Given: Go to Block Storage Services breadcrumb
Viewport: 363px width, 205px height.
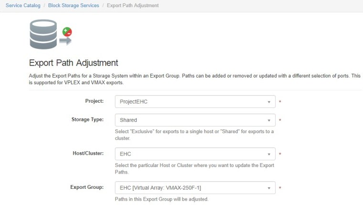Looking at the screenshot, I should tap(74, 6).
